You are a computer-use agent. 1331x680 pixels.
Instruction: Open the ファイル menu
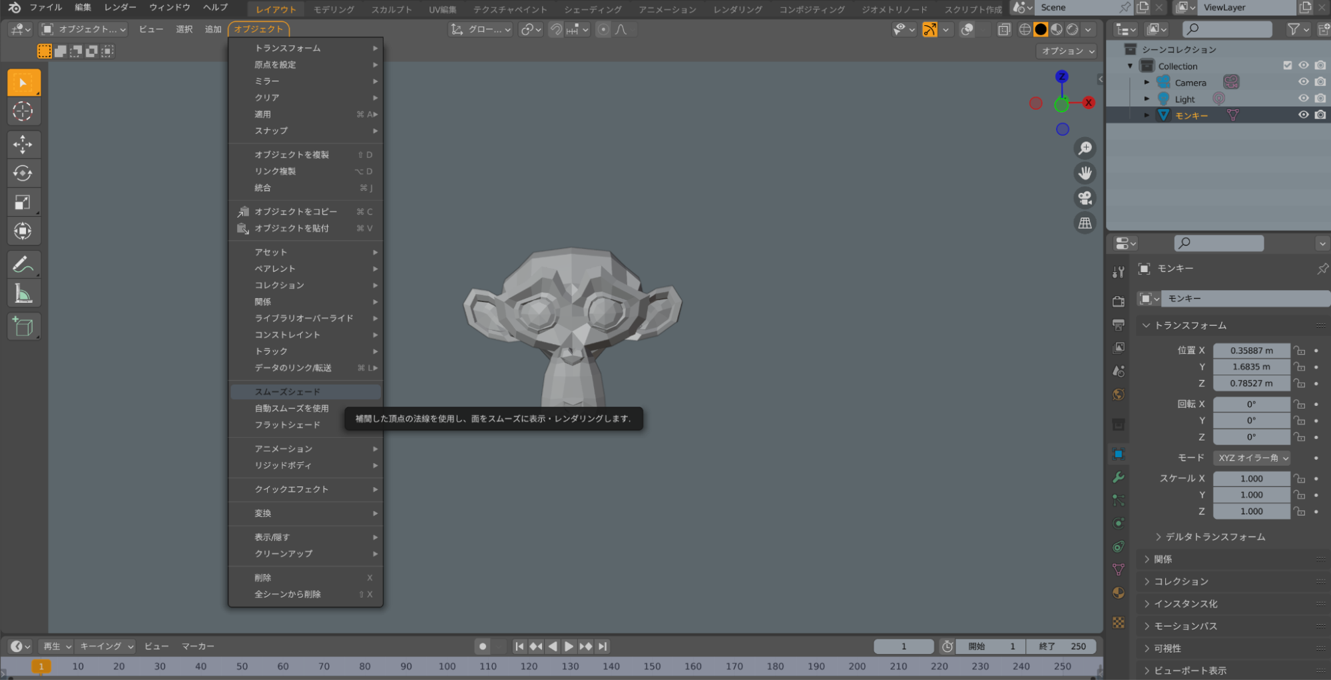45,7
